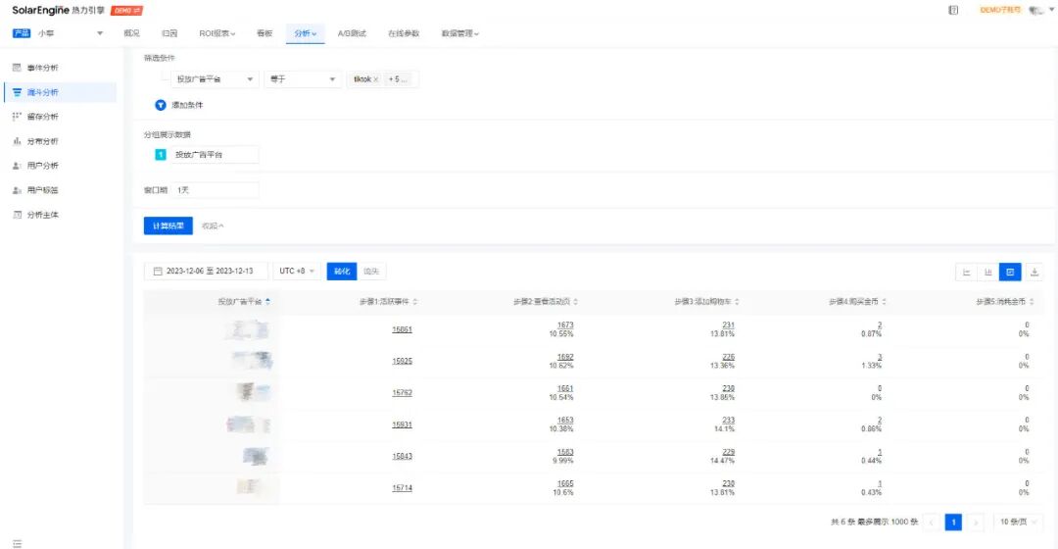Screen dimensions: 1058x549
Task: Go to the A/B测试 tab
Action: click(x=353, y=33)
